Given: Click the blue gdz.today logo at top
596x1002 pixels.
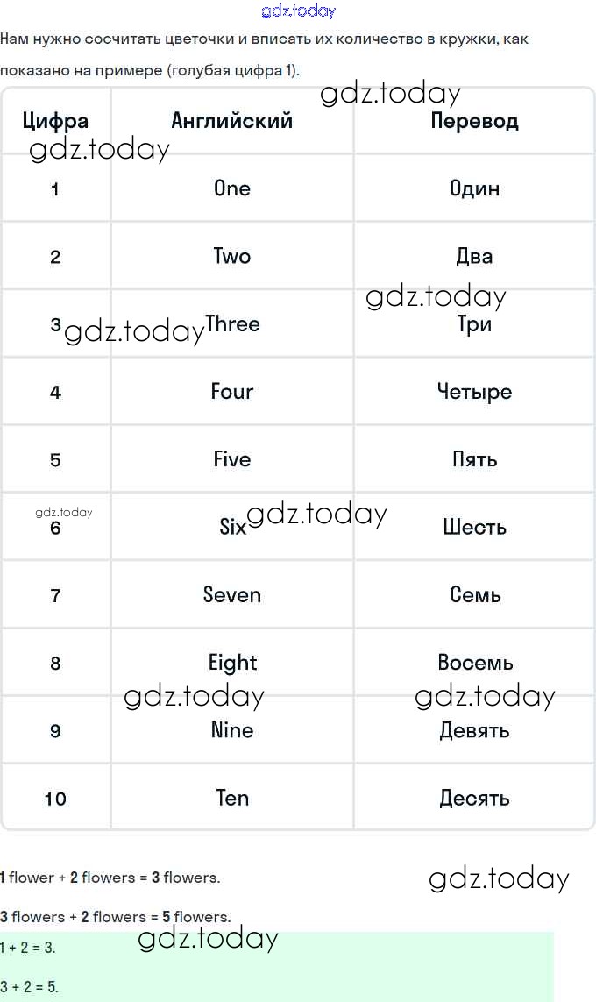Looking at the screenshot, I should [x=298, y=11].
